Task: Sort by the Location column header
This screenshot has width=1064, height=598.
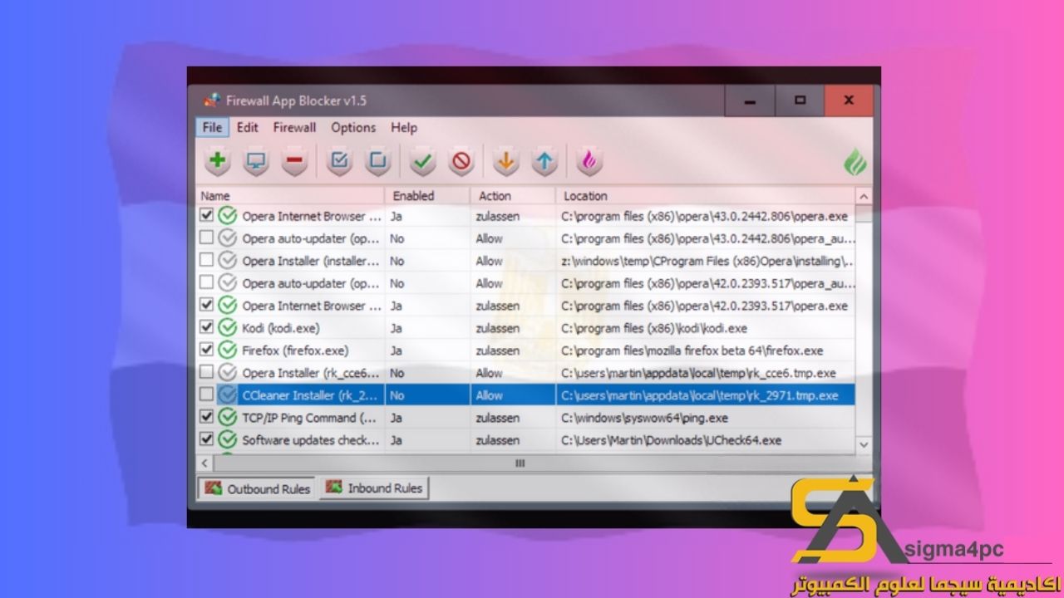Action: 705,196
